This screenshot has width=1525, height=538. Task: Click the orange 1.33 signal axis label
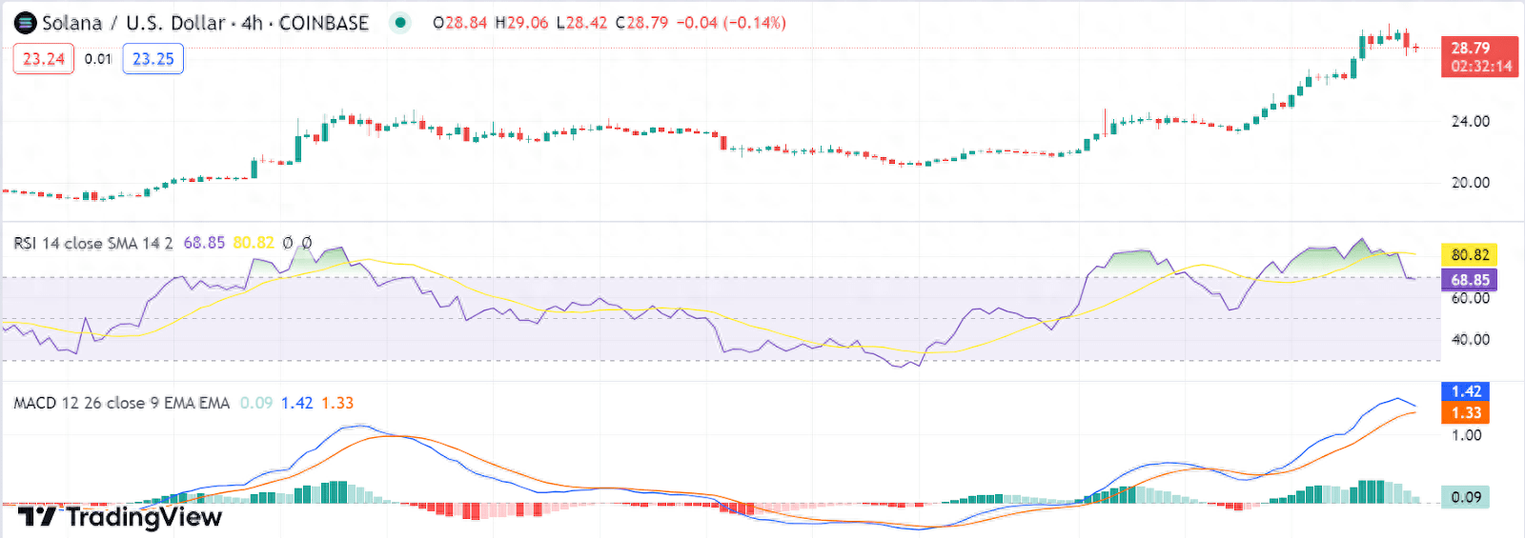1465,412
